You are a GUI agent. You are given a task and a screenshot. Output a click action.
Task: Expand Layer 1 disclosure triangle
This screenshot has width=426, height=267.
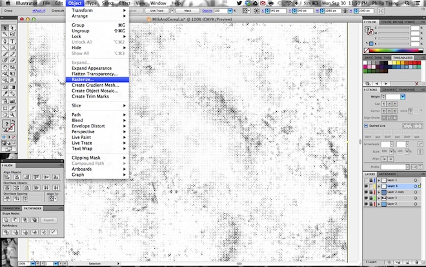tap(379, 180)
